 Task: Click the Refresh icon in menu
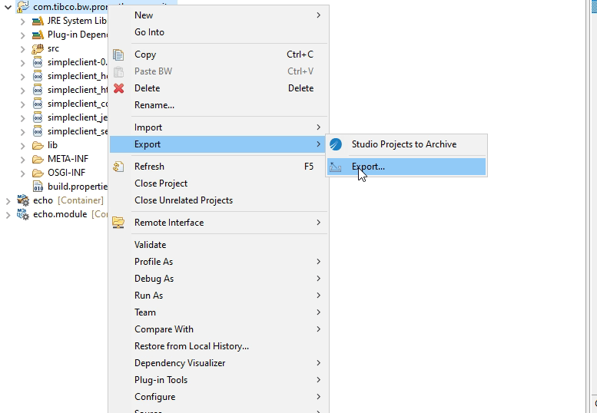pos(118,167)
